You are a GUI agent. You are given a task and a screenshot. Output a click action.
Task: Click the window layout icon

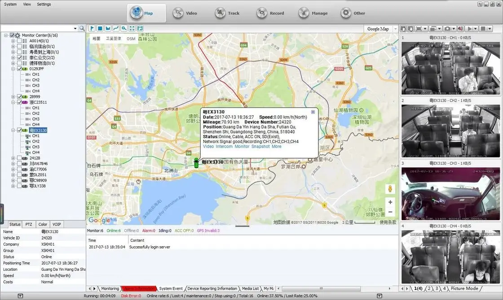433,29
